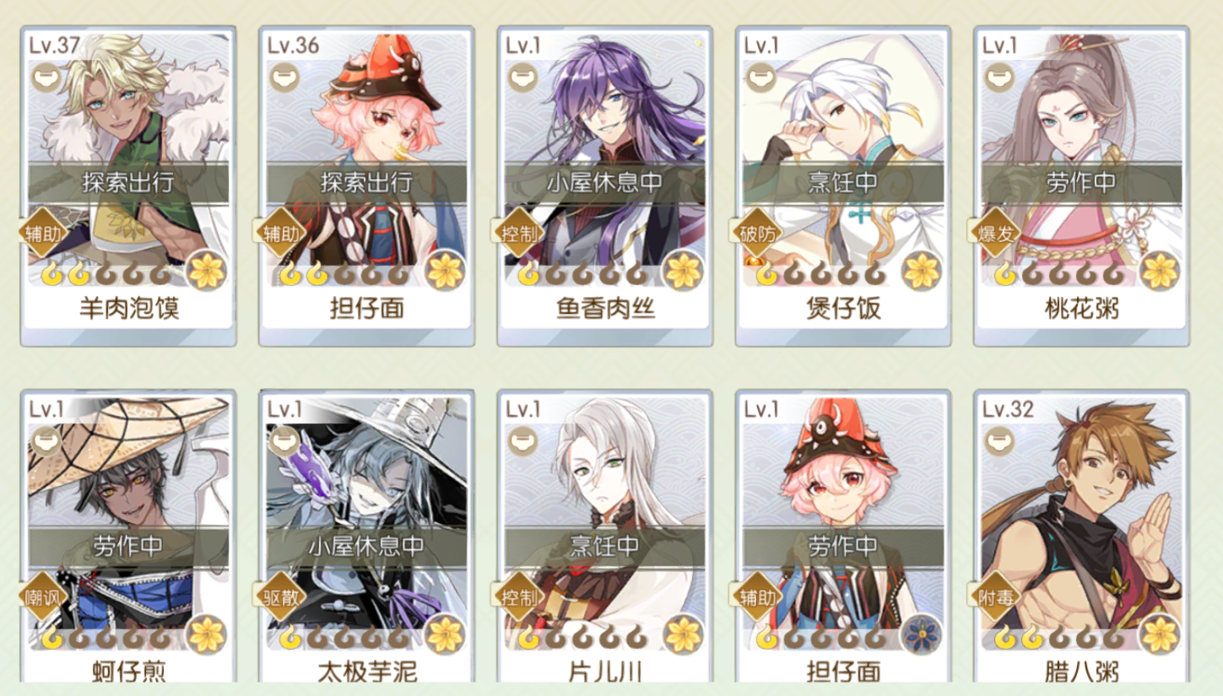Click the 烹饪中 status banner on 片儿川
Screen dimensions: 1223x696
pyautogui.click(x=604, y=548)
